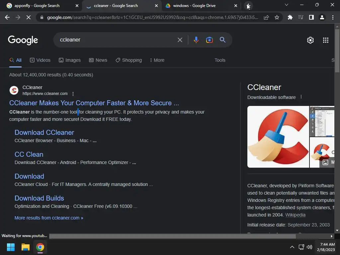Open CC Clean sitelink
Viewport: 340px width, 255px height.
29,154
